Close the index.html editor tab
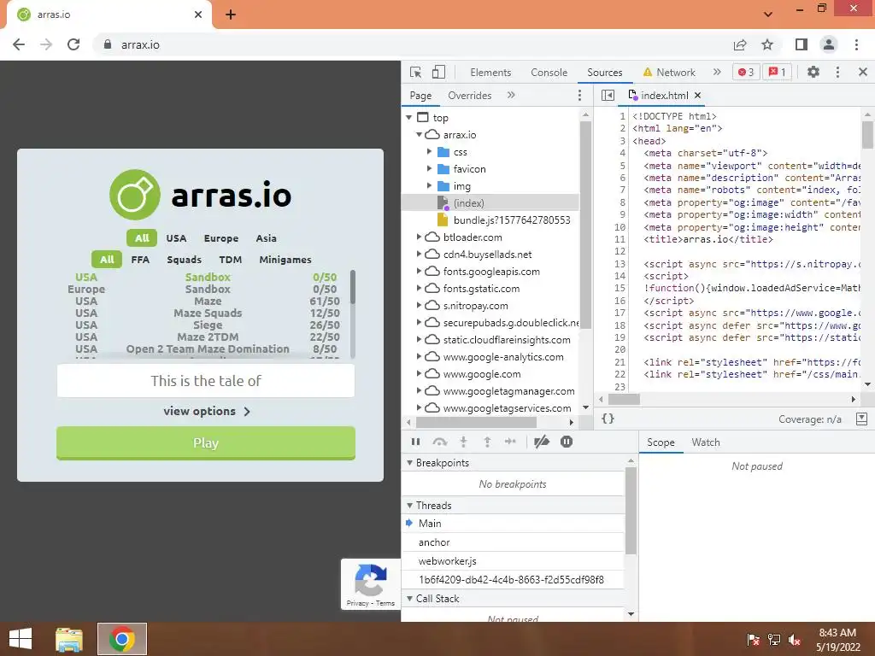 coord(697,96)
